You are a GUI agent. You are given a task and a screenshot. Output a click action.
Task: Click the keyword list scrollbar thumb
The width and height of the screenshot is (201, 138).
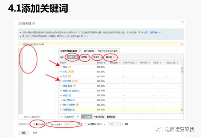182,71
